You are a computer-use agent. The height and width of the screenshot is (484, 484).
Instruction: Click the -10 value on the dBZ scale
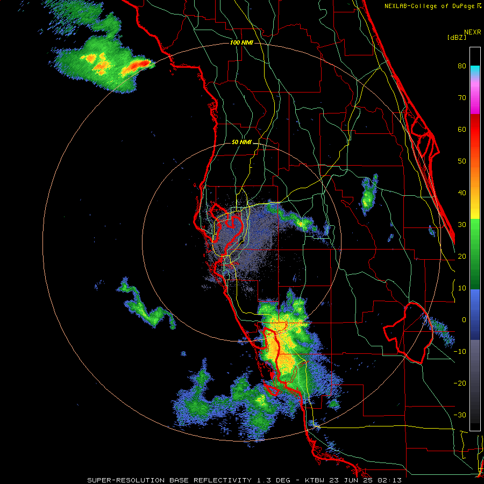click(460, 351)
